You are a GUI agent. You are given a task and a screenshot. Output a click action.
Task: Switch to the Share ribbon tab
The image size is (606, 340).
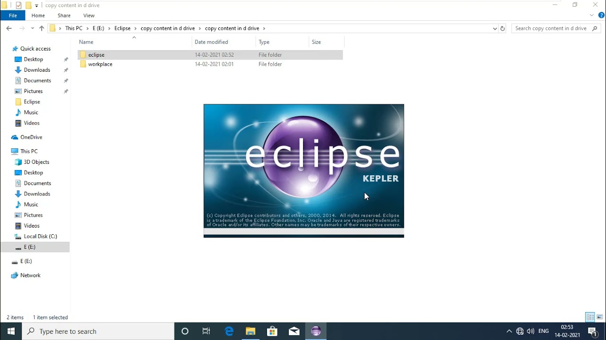64,16
